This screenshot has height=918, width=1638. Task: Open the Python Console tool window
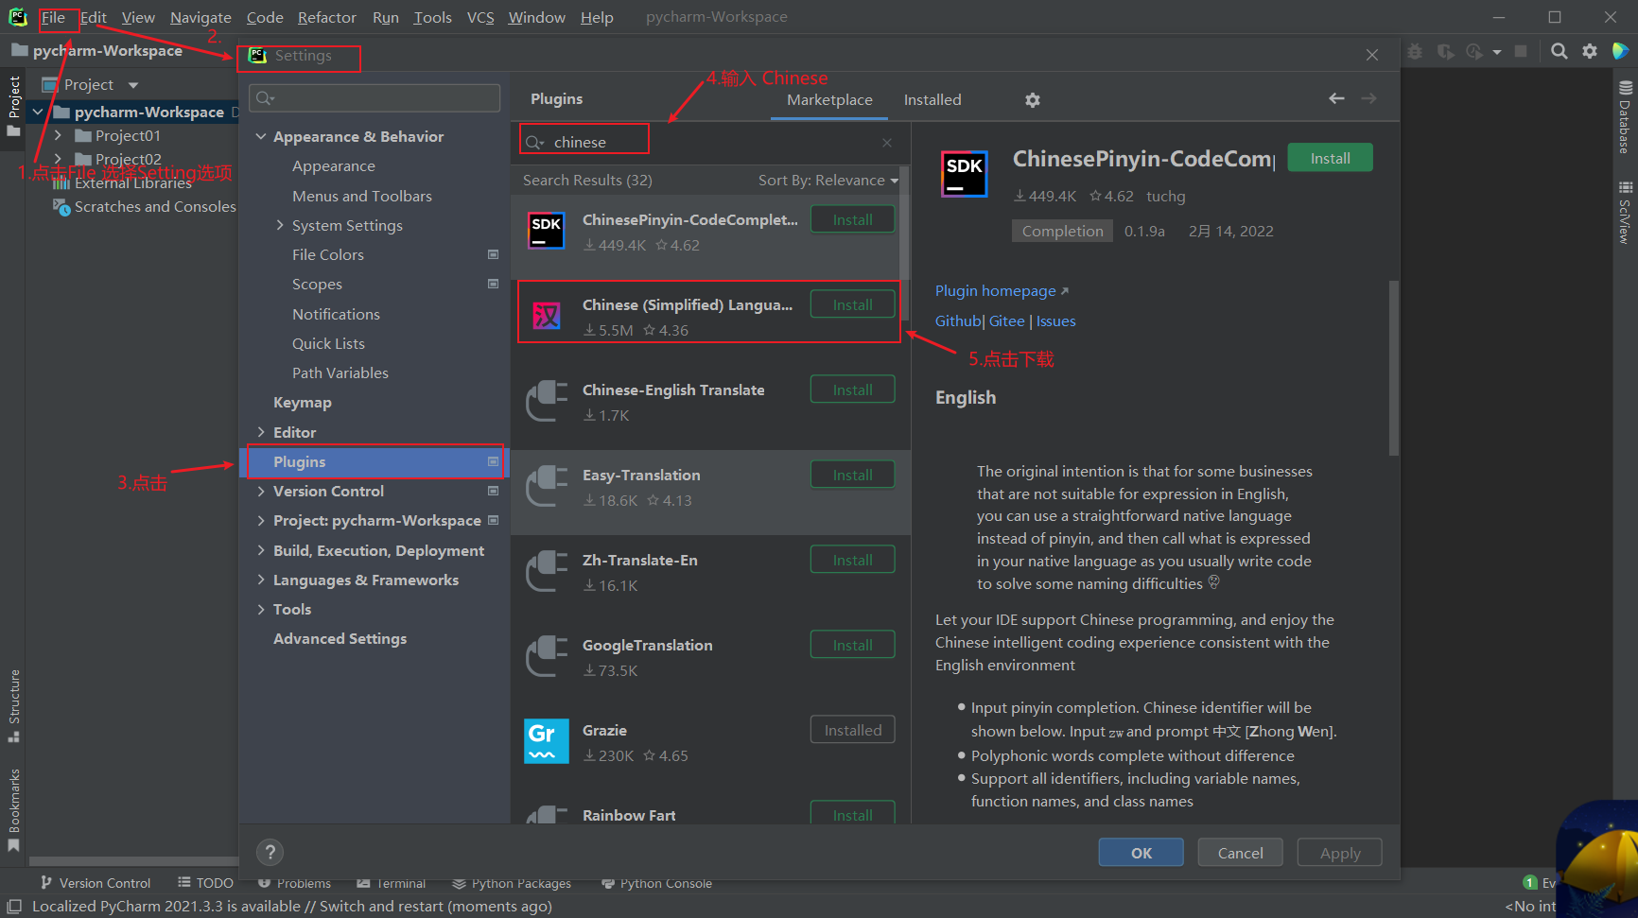click(x=656, y=883)
